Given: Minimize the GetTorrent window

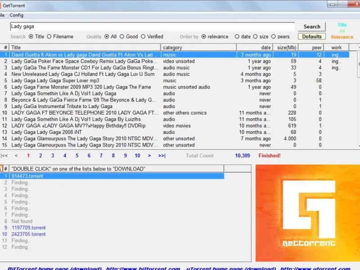Looking at the screenshot, I should pyautogui.click(x=333, y=4).
